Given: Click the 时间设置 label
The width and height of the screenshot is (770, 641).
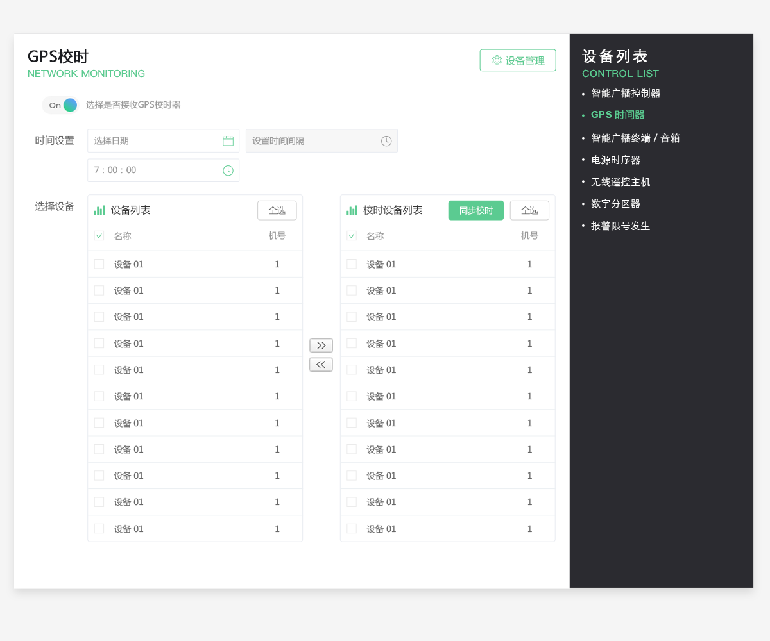Looking at the screenshot, I should pyautogui.click(x=55, y=141).
